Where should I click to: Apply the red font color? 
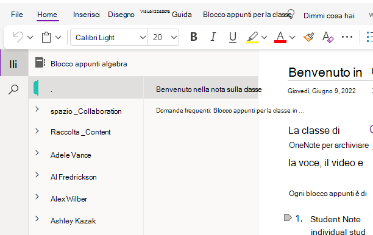coord(280,37)
